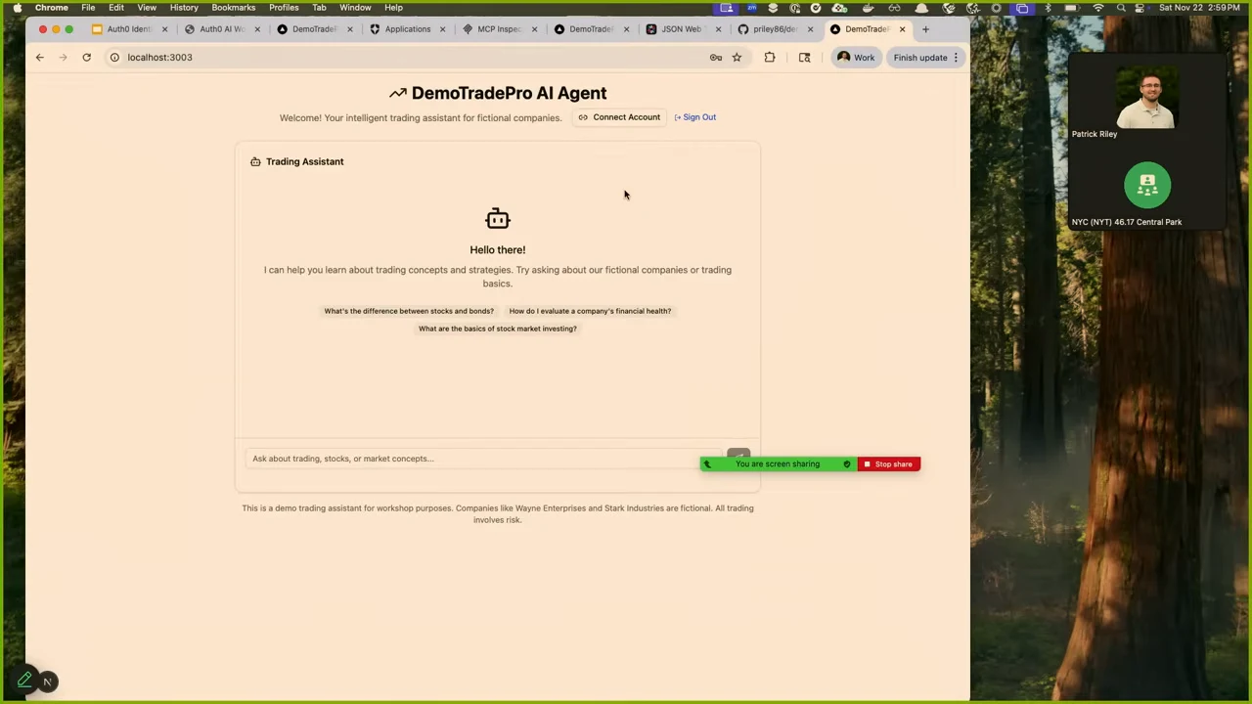The image size is (1252, 704).
Task: Ask about basics of stock market investing
Action: [498, 329]
